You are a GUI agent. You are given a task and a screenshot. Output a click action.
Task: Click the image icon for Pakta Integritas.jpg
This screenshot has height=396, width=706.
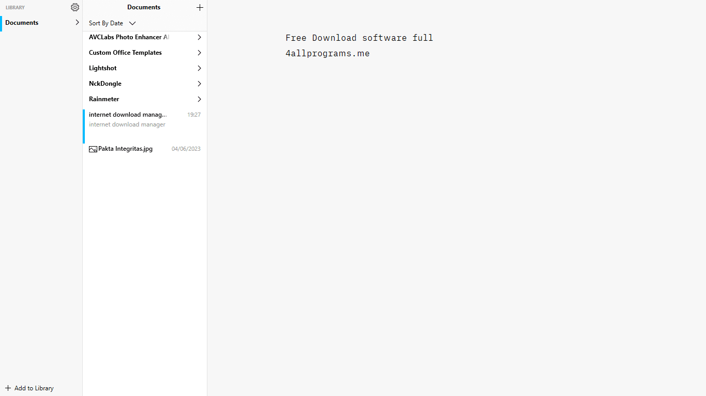93,149
